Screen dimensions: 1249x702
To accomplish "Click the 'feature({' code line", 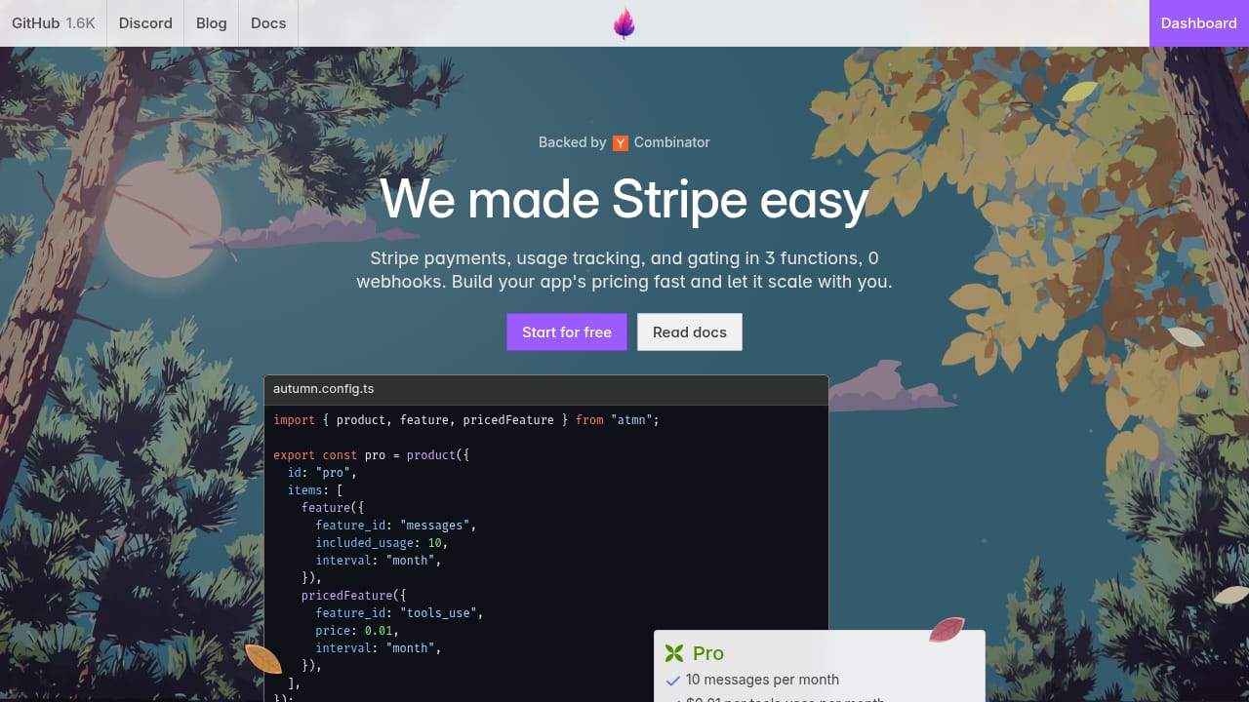I will pos(333,508).
